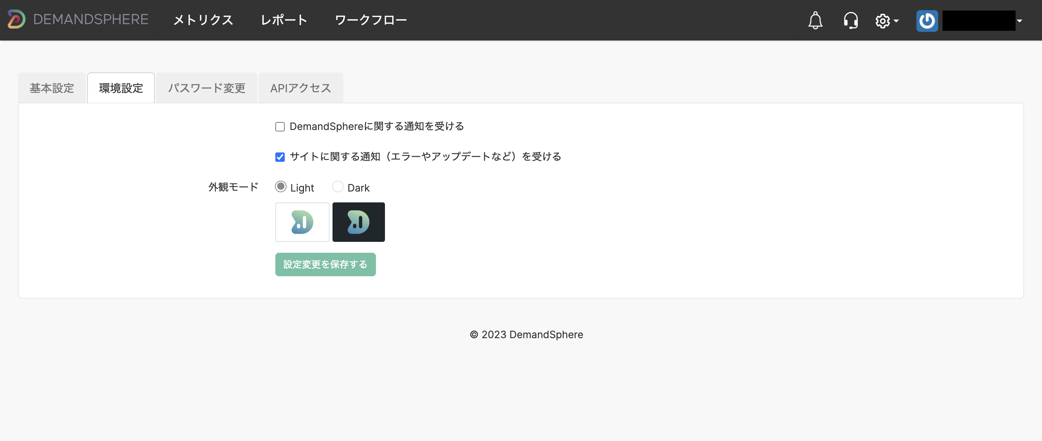Open the ワークフロー menu
1042x441 pixels.
point(371,20)
